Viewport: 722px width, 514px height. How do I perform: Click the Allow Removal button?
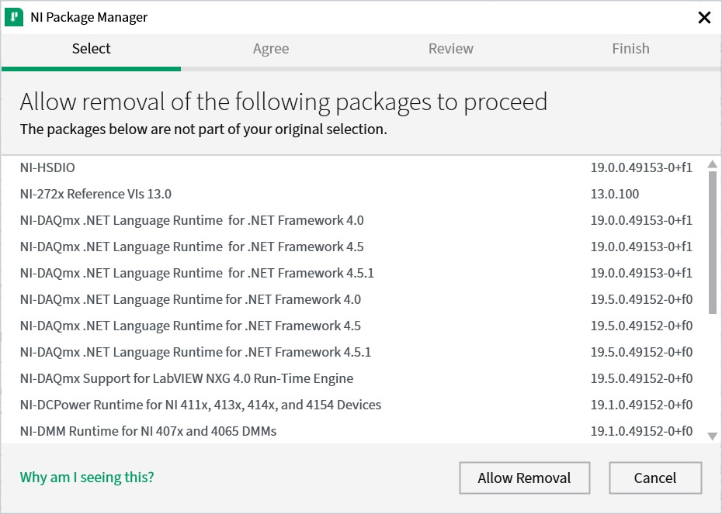pos(524,478)
